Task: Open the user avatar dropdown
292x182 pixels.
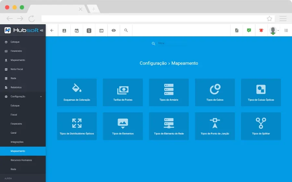Action: click(x=274, y=30)
